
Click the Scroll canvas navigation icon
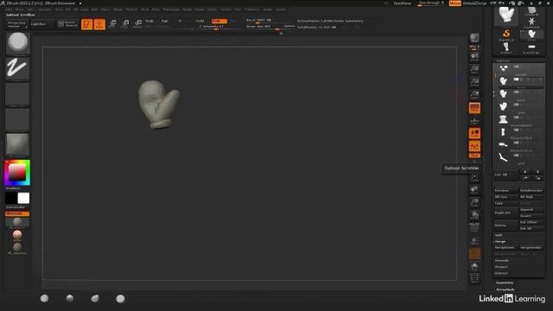tap(474, 57)
